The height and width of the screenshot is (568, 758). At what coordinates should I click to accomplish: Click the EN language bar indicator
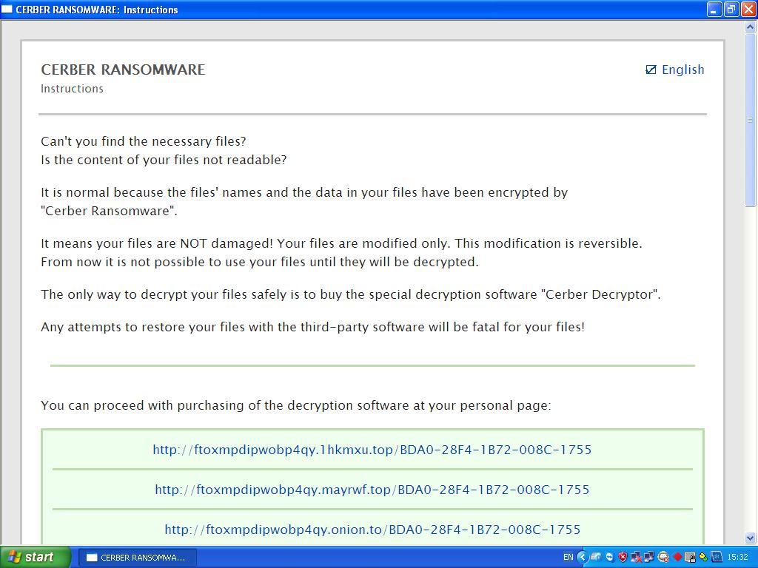(x=568, y=558)
